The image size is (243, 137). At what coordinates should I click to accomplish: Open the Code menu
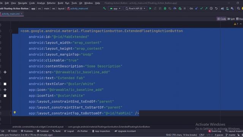click(32, 3)
